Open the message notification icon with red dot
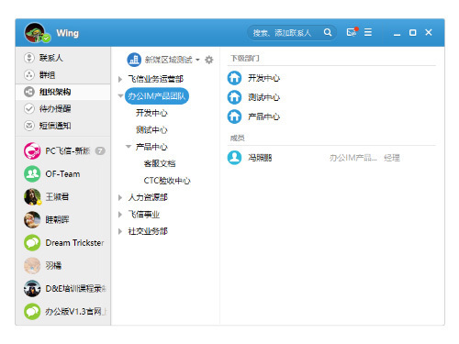 352,32
